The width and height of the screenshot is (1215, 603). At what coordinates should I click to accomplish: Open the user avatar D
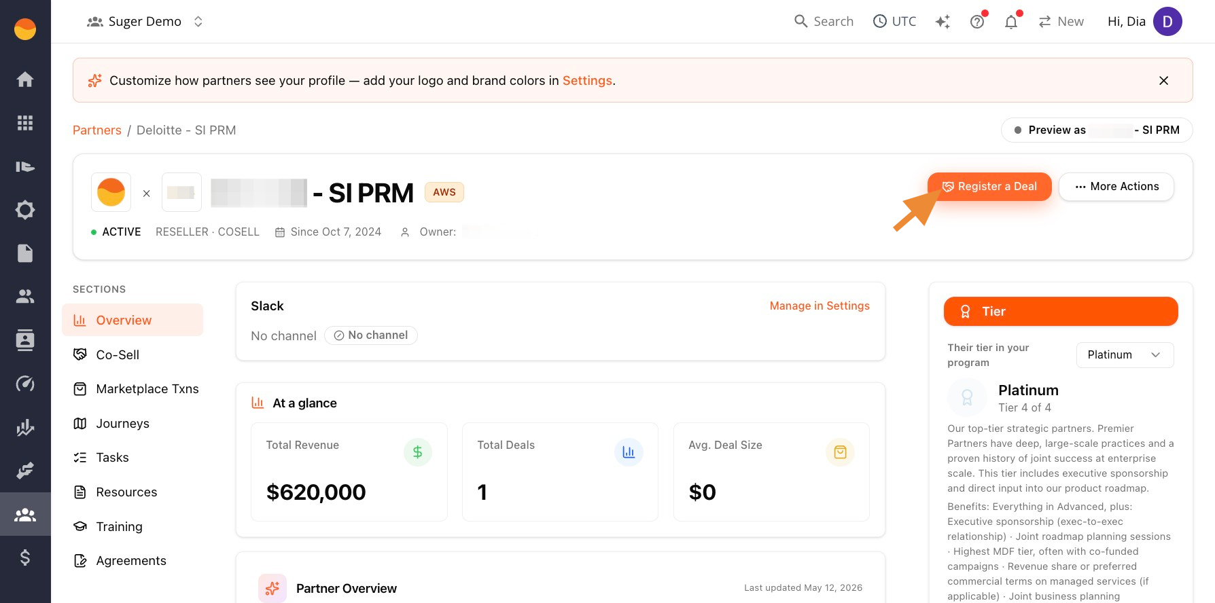pos(1167,22)
